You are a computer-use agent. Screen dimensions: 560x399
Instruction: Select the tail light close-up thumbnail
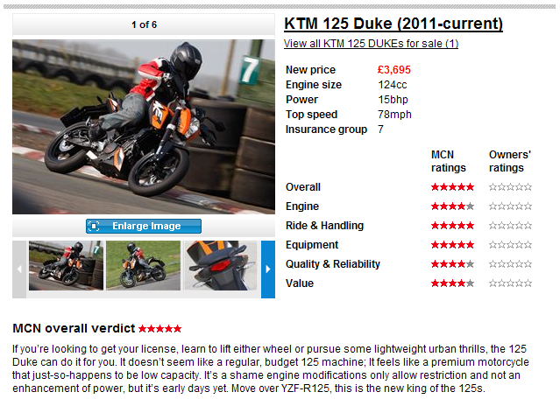click(x=220, y=265)
